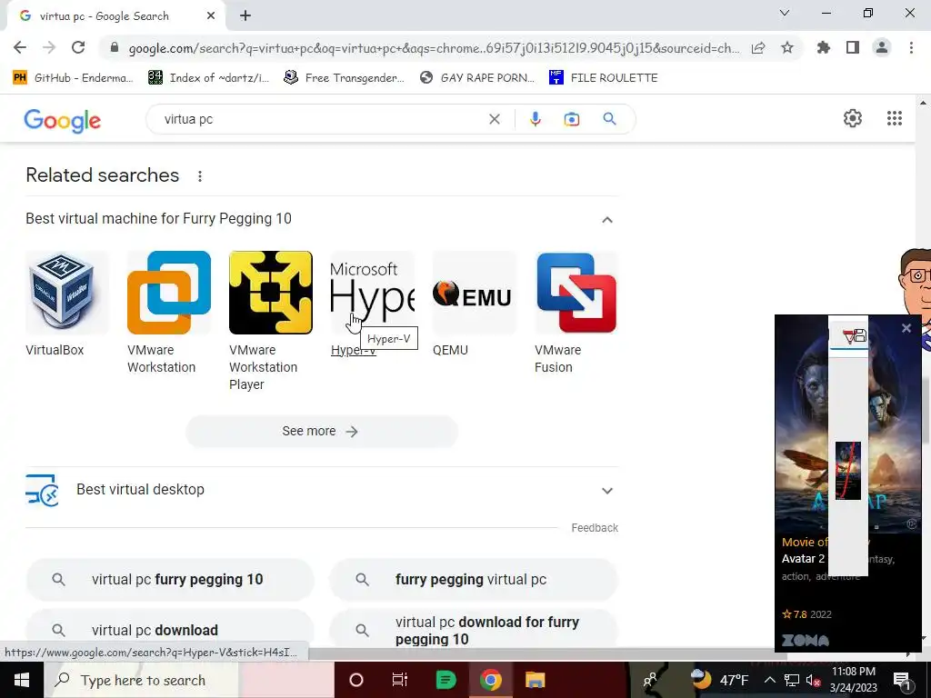This screenshot has height=698, width=931.
Task: Close the Avatar 2 ad popup
Action: [x=906, y=327]
